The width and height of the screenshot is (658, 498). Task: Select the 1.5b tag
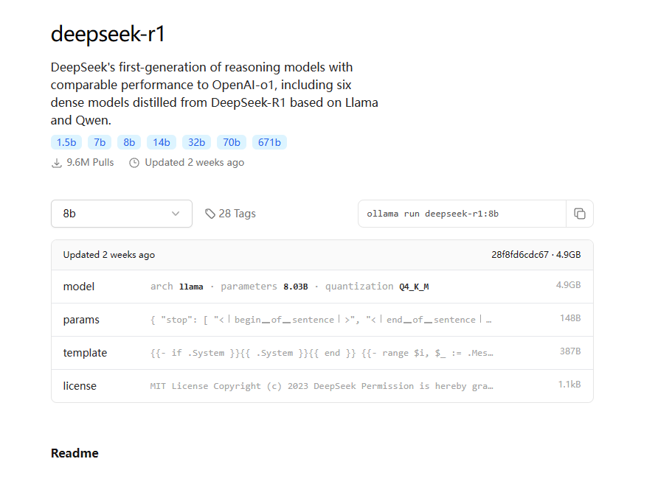[66, 142]
